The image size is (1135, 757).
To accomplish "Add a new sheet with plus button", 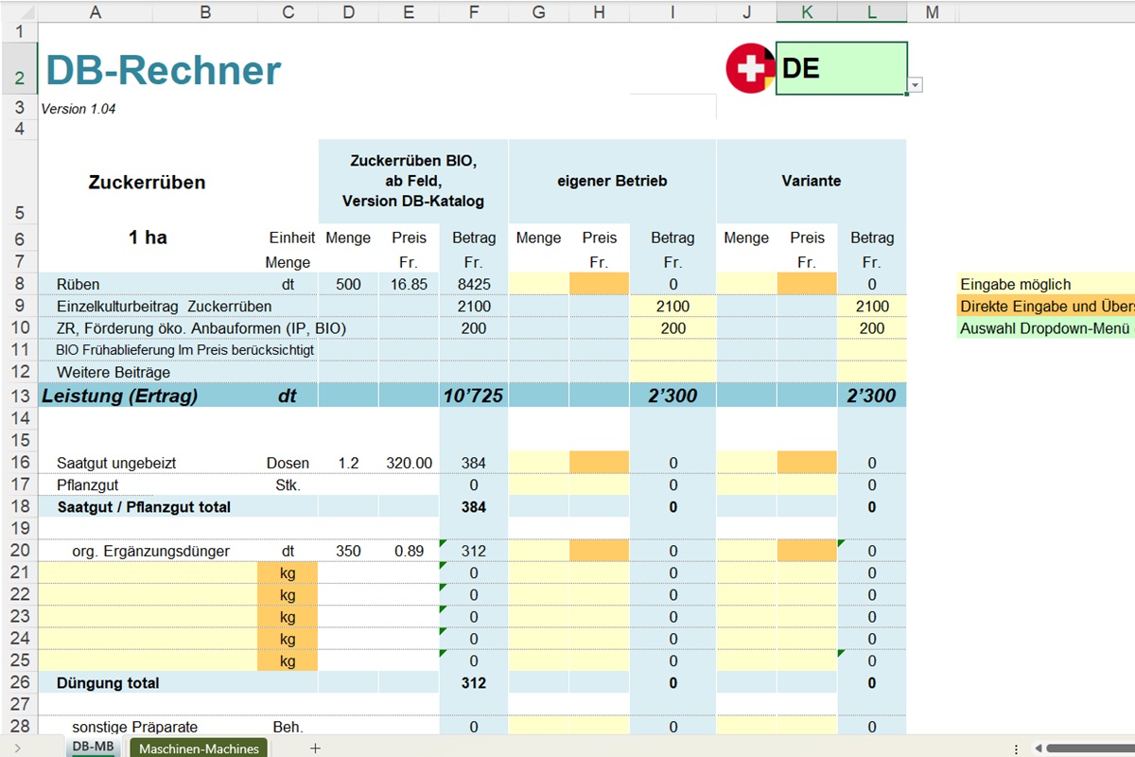I will [x=315, y=748].
